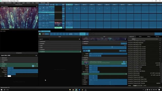Play the clip forward in Transport
Image resolution: width=162 pixels, height=91 pixels.
89,51
